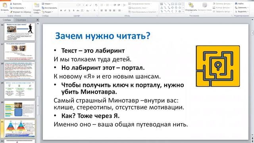Switch to the Слайды pane tab
254x143 pixels.
7,20
